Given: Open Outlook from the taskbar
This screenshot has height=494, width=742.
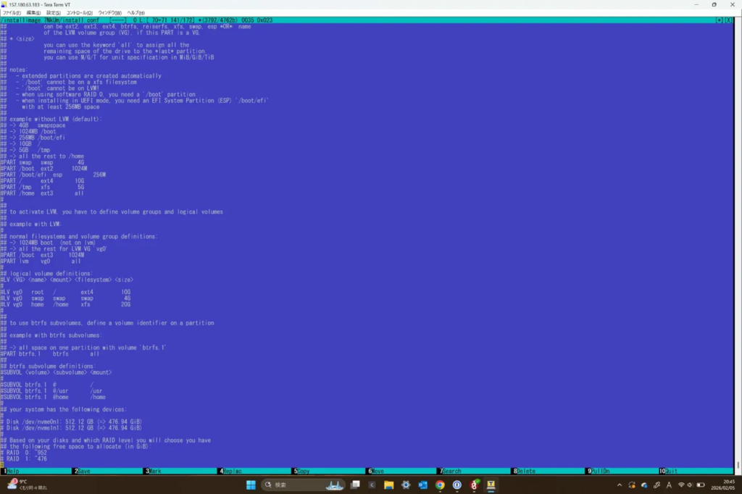Looking at the screenshot, I should [x=423, y=485].
